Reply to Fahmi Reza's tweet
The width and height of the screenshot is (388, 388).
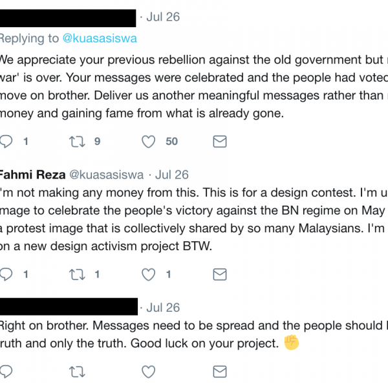click(x=6, y=275)
